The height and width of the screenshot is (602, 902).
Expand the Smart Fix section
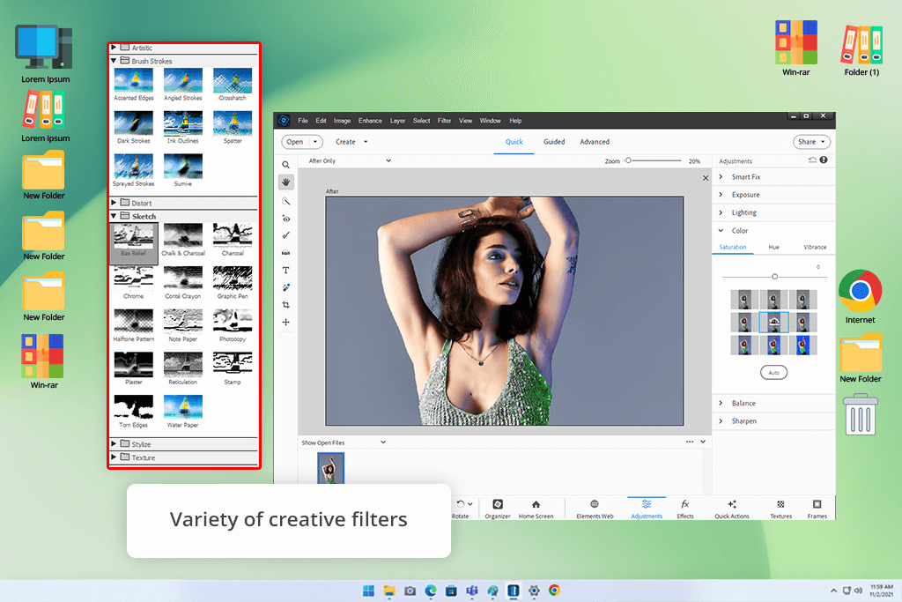click(x=745, y=177)
